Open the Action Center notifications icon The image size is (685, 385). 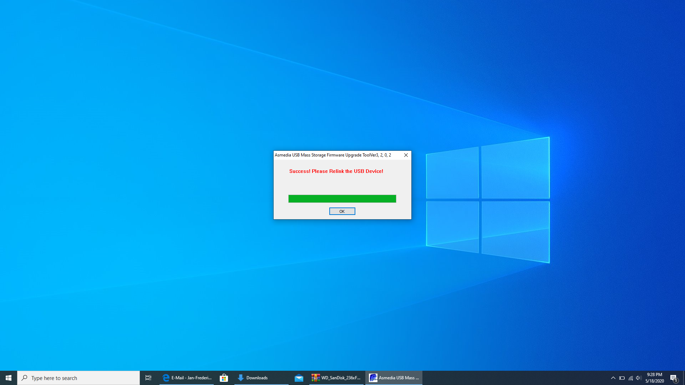(x=674, y=378)
